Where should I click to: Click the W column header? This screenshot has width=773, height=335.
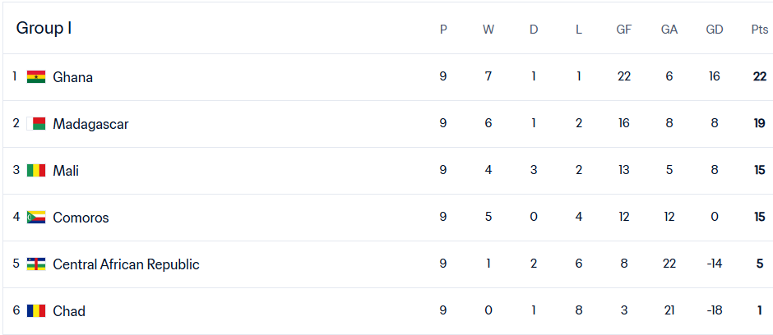488,30
